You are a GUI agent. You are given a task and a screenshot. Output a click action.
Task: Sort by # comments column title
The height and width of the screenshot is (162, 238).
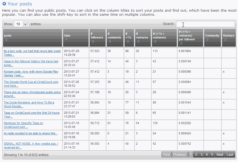click(114, 35)
